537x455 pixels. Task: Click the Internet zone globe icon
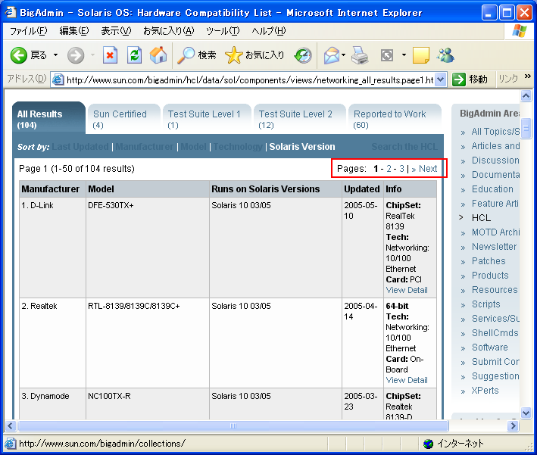coord(428,444)
